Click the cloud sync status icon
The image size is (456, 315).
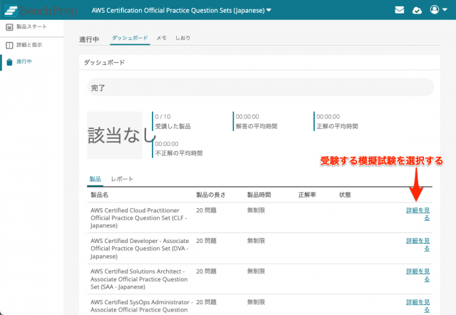(417, 11)
